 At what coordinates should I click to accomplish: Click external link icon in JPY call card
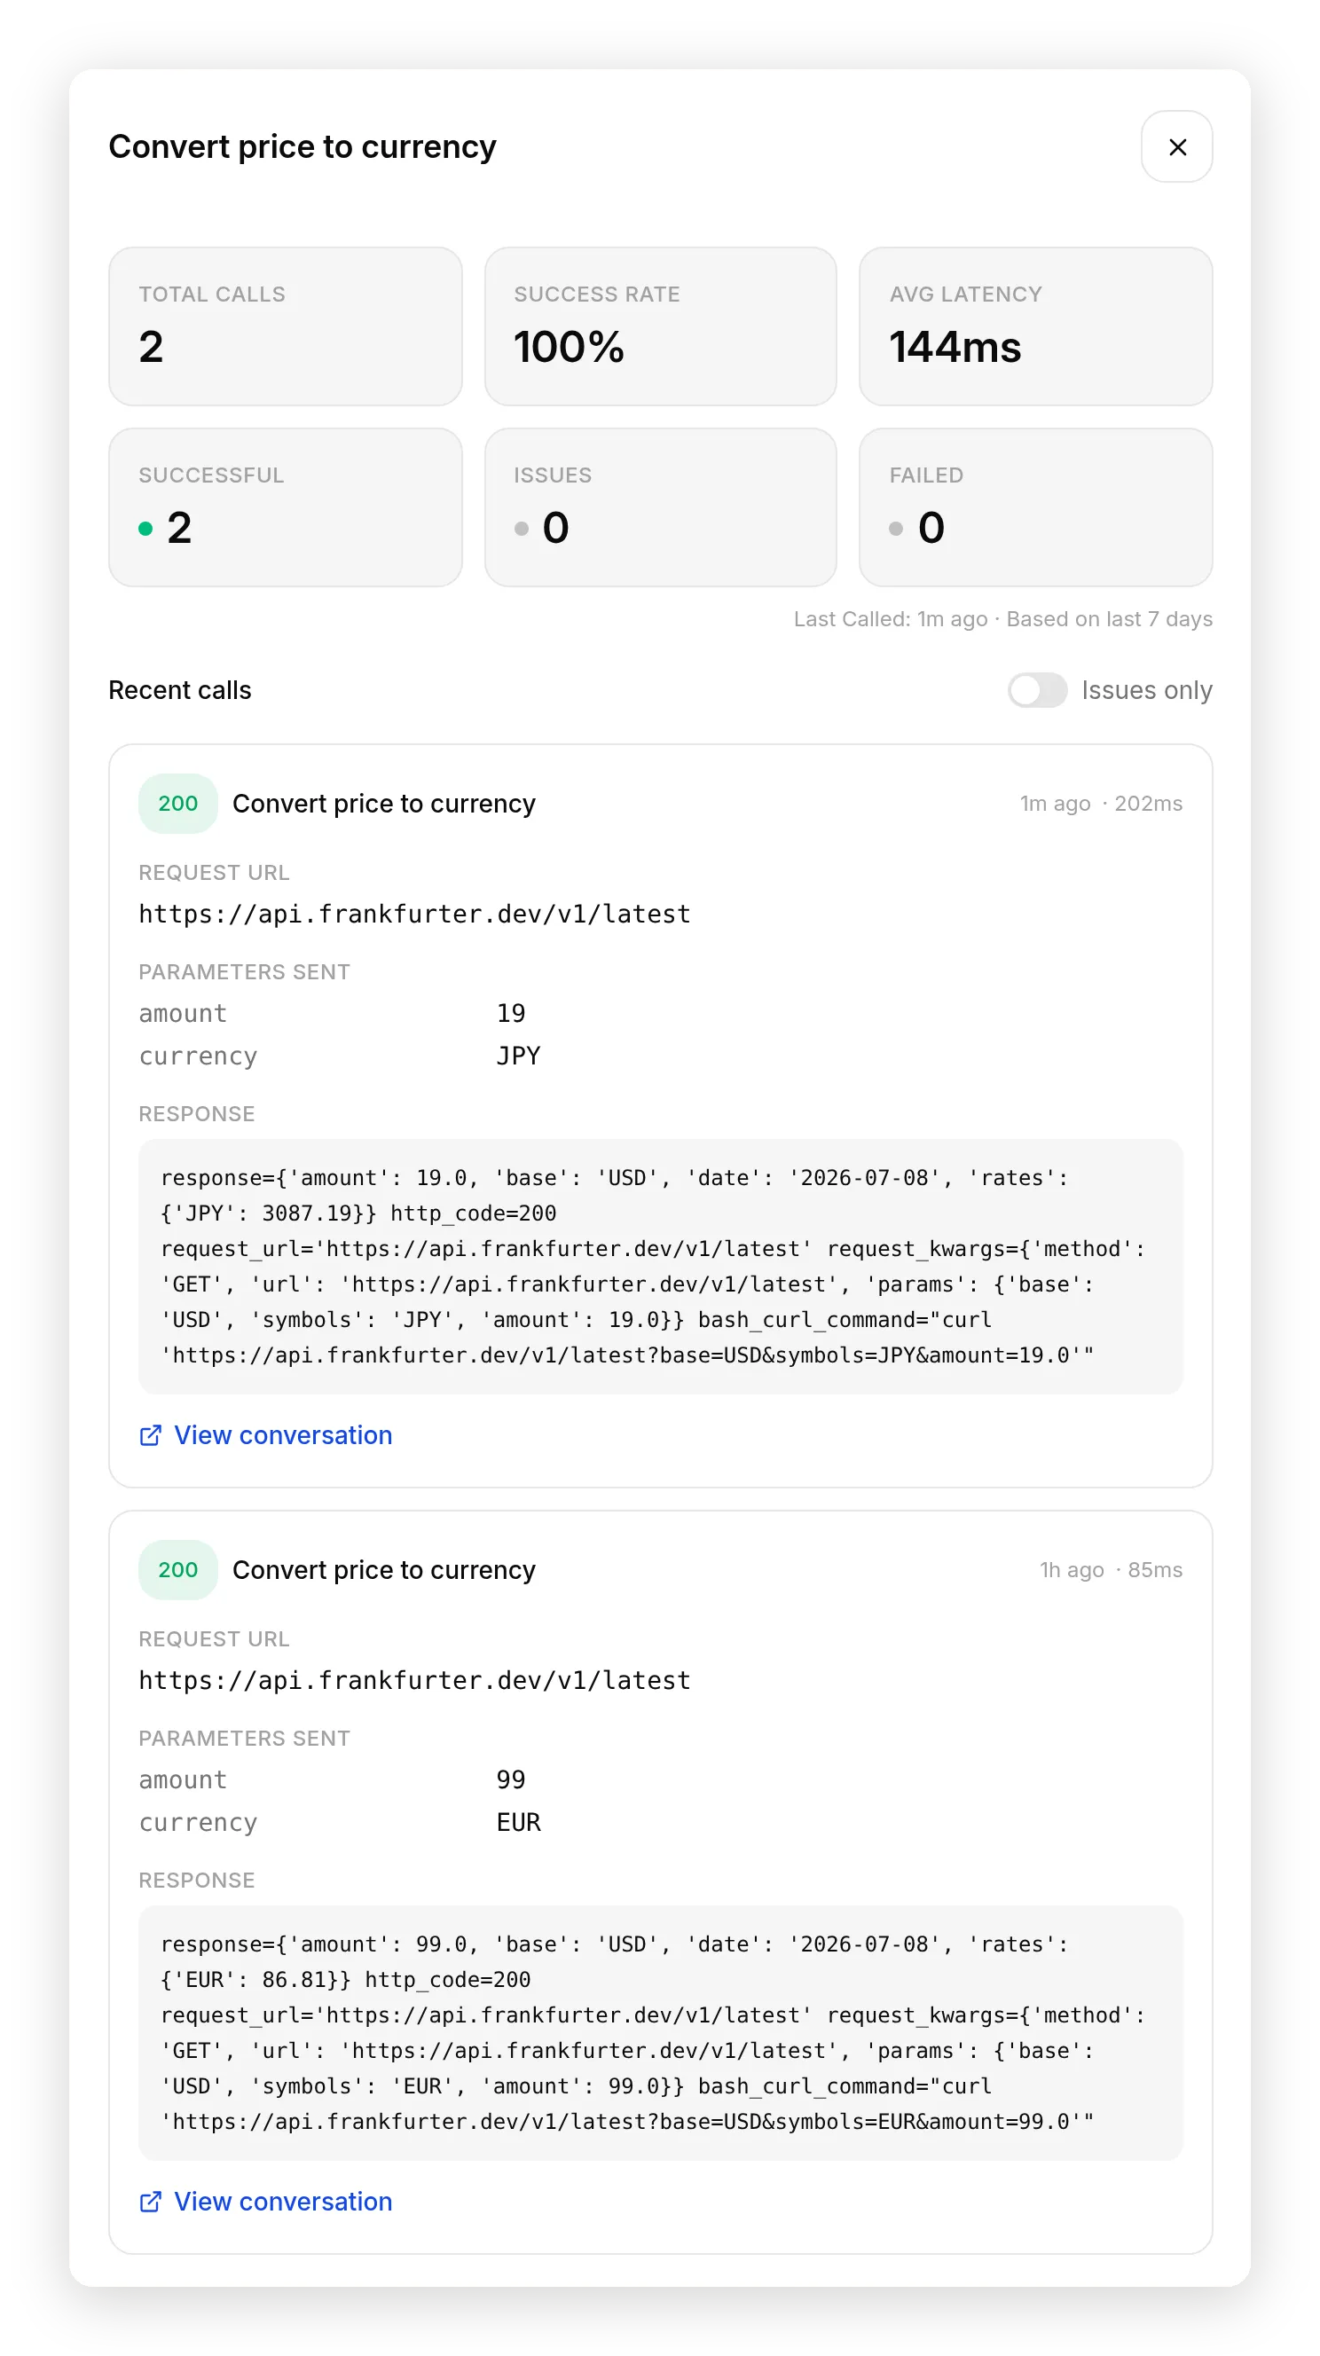click(x=150, y=1435)
